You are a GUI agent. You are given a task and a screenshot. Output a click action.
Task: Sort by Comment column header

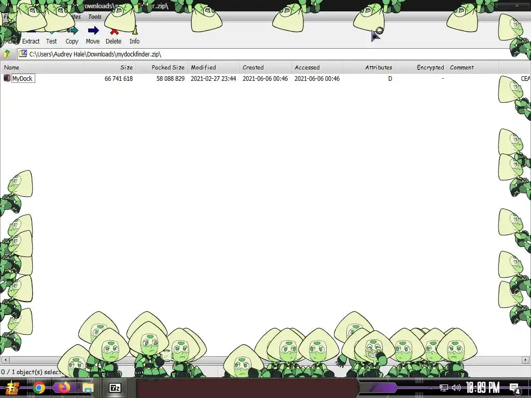click(x=472, y=67)
